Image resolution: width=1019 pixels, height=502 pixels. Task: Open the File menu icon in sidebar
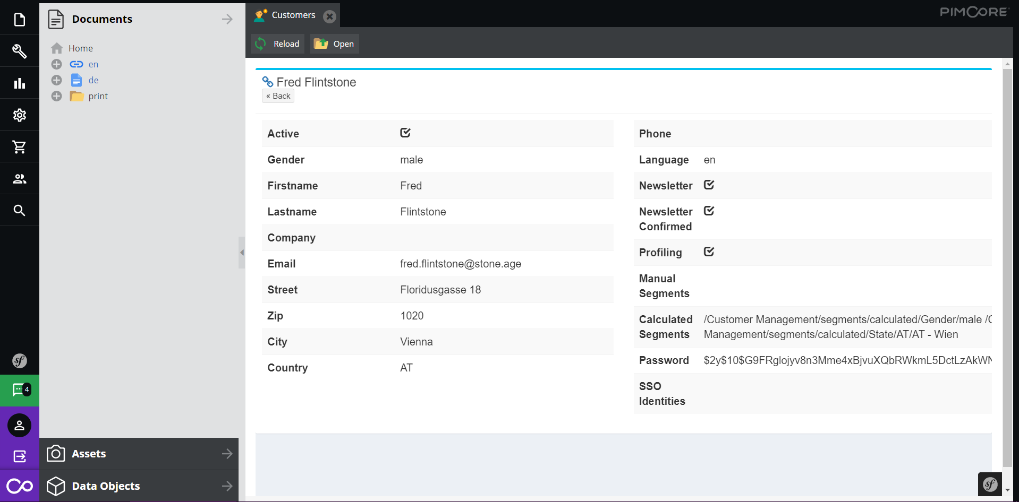(20, 20)
